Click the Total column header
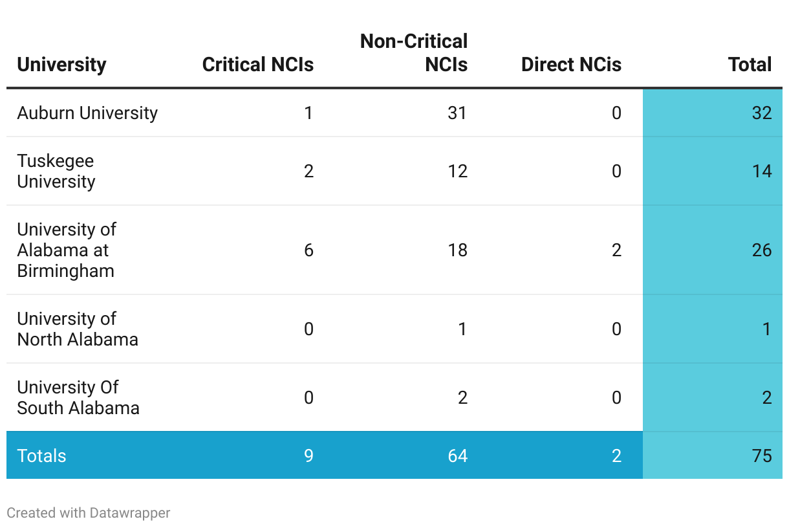This screenshot has width=789, height=528. [750, 65]
